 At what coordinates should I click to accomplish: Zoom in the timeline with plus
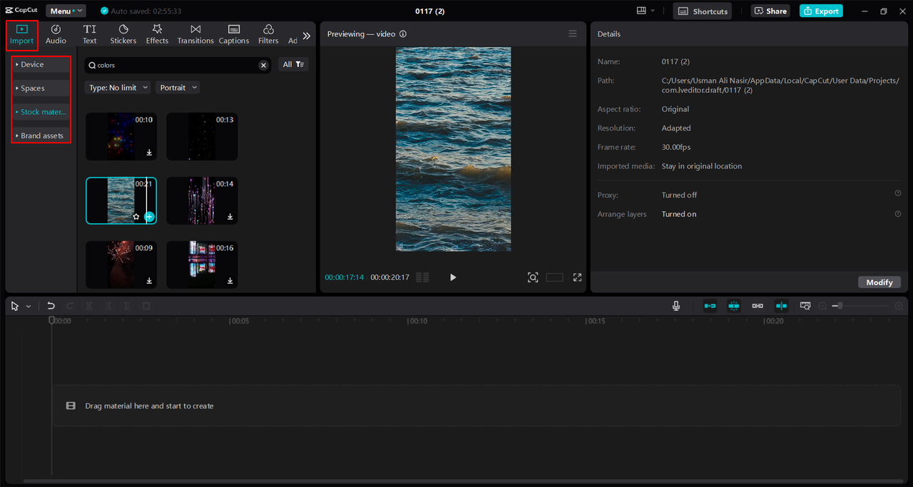pyautogui.click(x=899, y=306)
